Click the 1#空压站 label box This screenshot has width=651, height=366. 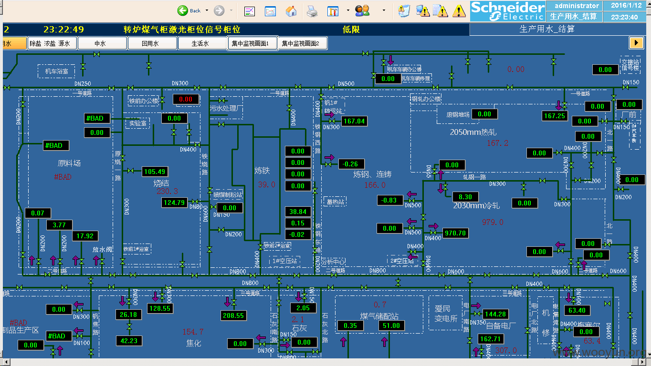click(285, 261)
